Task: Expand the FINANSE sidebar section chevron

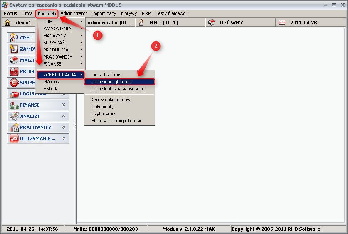Action: [64, 105]
